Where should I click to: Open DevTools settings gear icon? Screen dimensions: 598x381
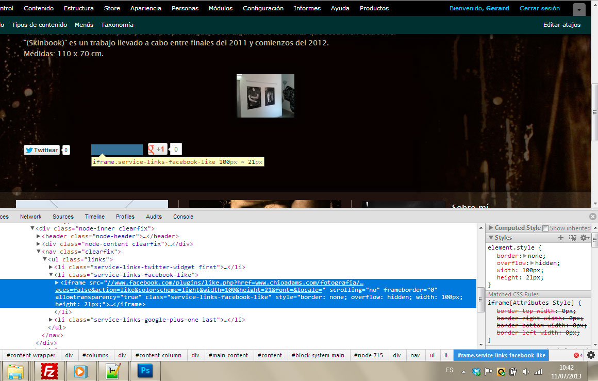591,355
